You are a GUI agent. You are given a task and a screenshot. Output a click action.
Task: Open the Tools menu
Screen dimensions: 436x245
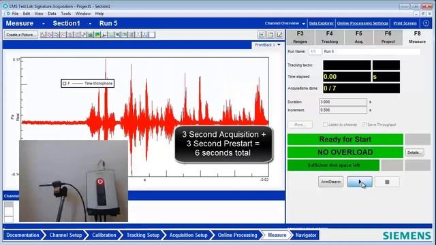pos(66,14)
